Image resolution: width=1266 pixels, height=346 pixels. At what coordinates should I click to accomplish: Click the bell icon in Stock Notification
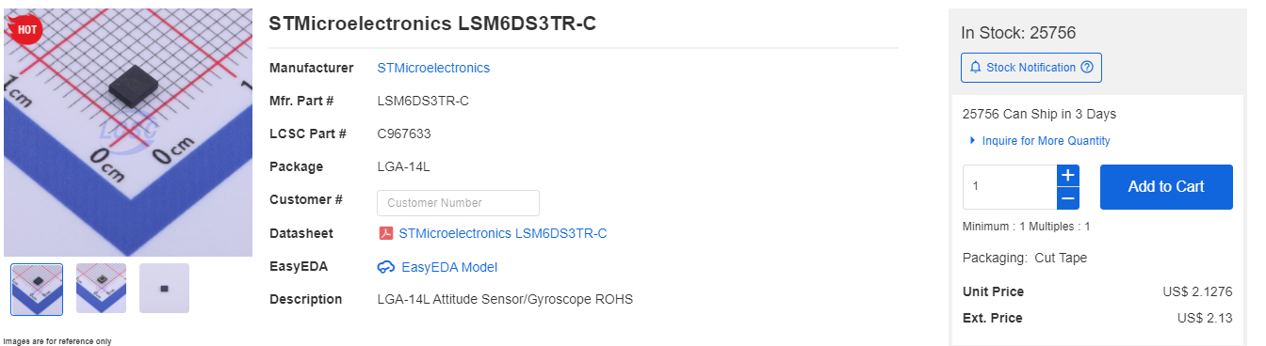point(975,68)
